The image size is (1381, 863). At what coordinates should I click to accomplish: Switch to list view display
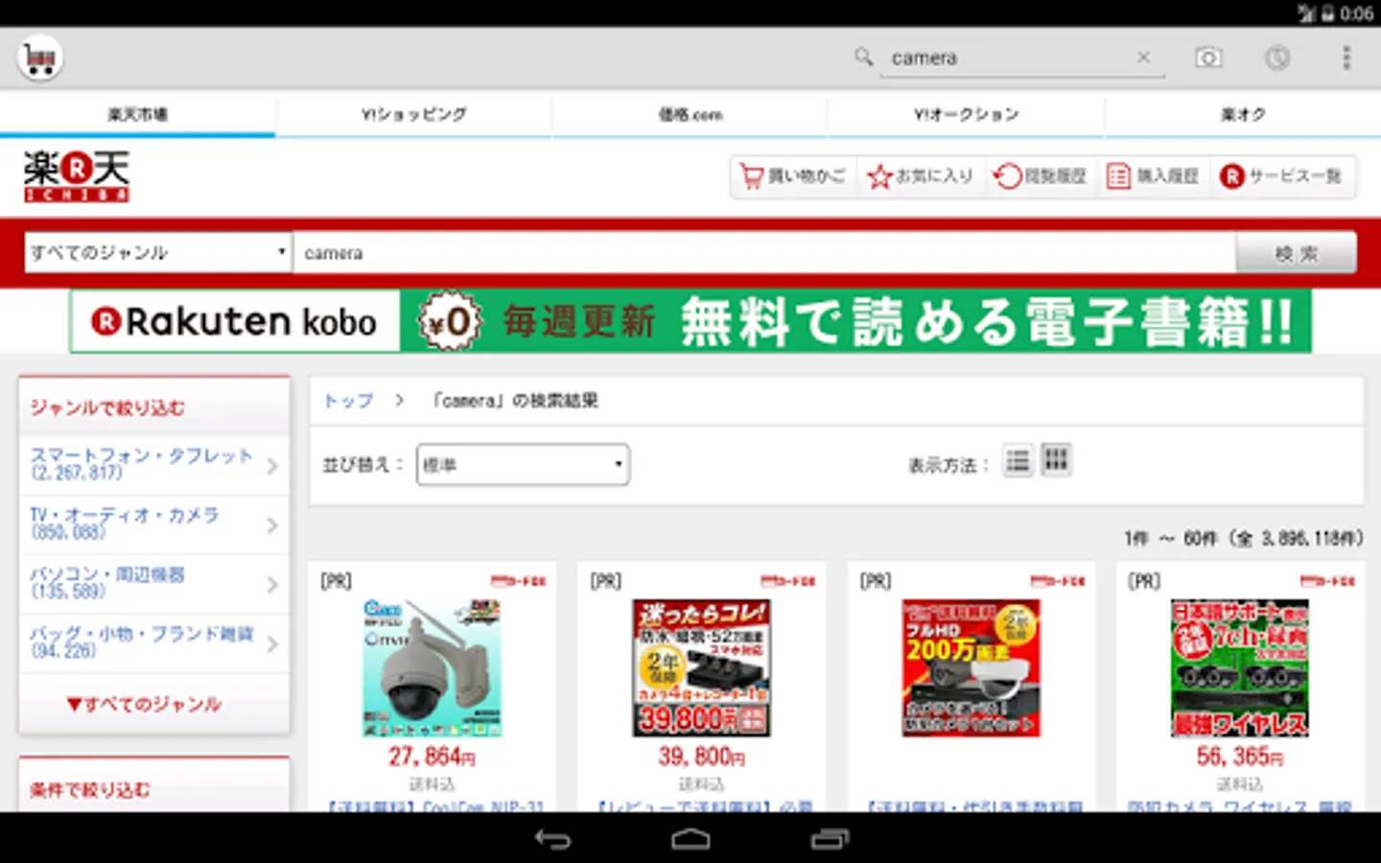pyautogui.click(x=1018, y=461)
